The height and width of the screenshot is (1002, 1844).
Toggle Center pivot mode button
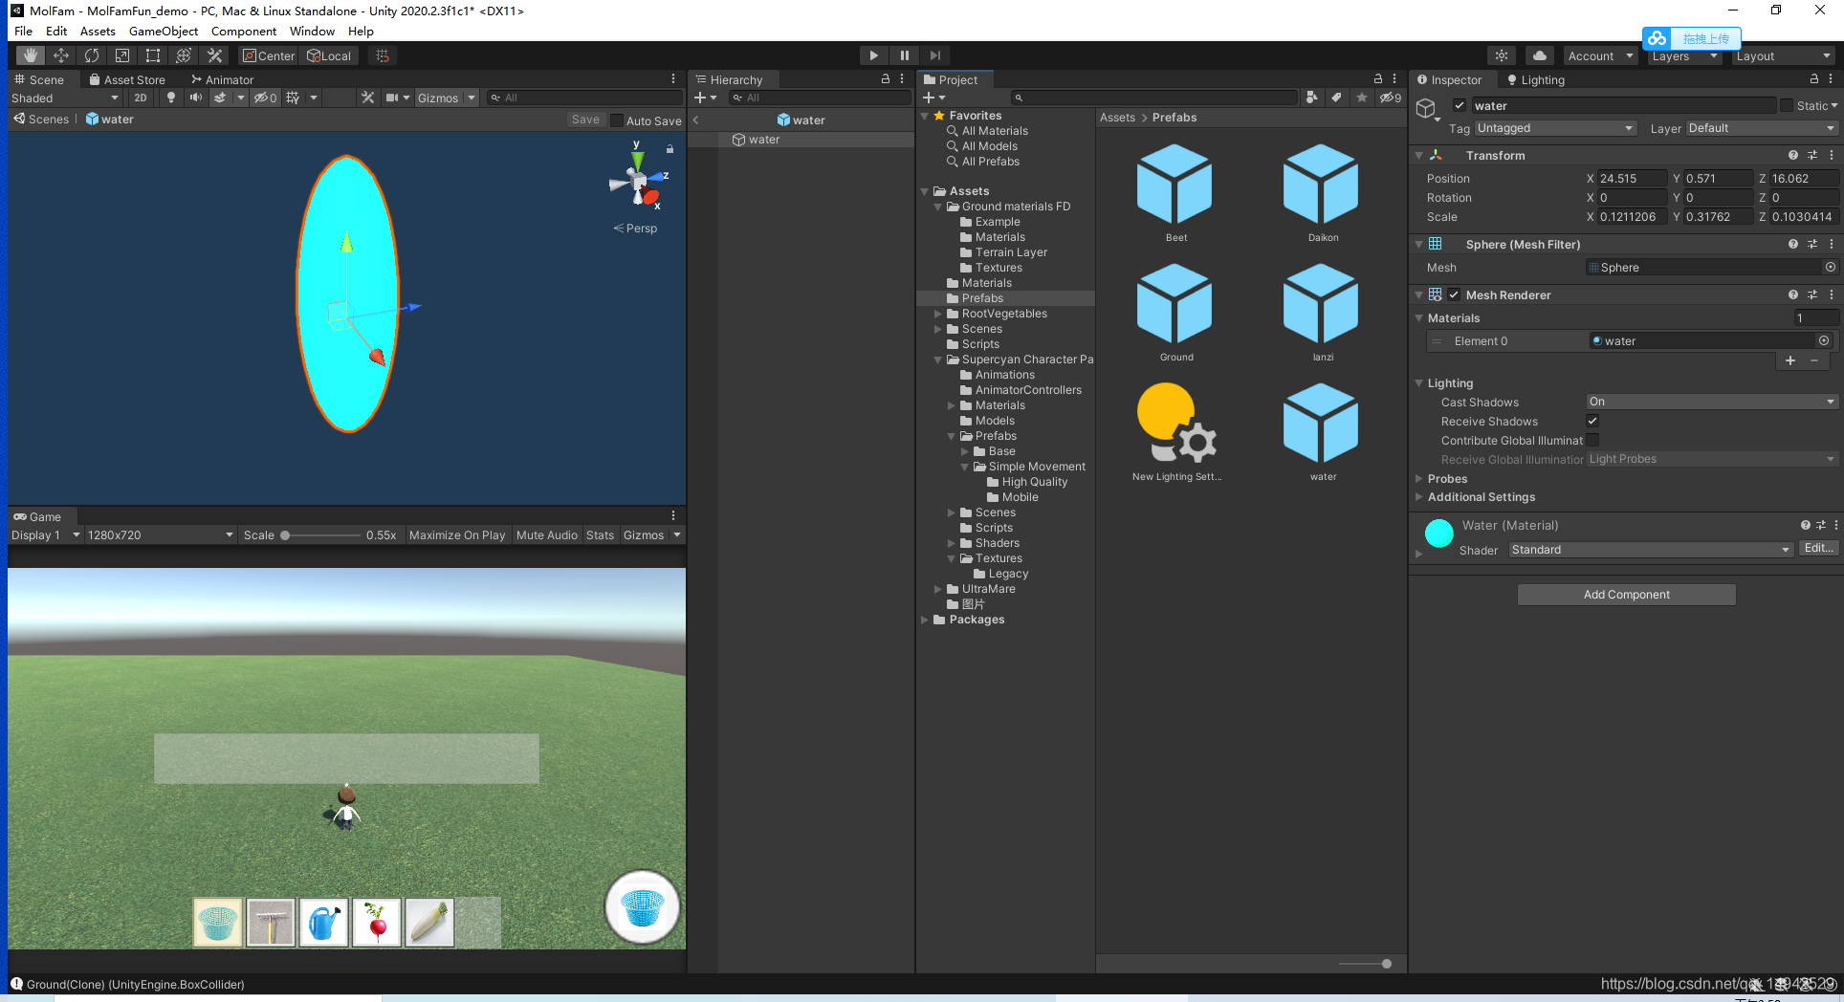tap(269, 55)
